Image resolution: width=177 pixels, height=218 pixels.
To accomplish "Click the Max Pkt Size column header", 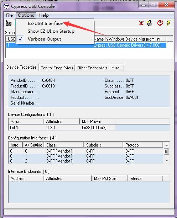I will (x=109, y=179).
